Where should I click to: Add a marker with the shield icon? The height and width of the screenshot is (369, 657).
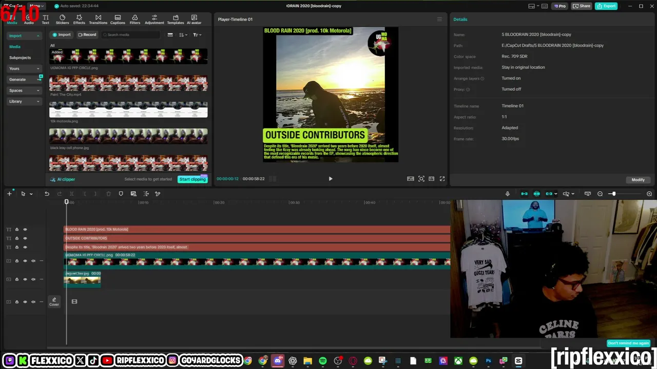tap(121, 194)
